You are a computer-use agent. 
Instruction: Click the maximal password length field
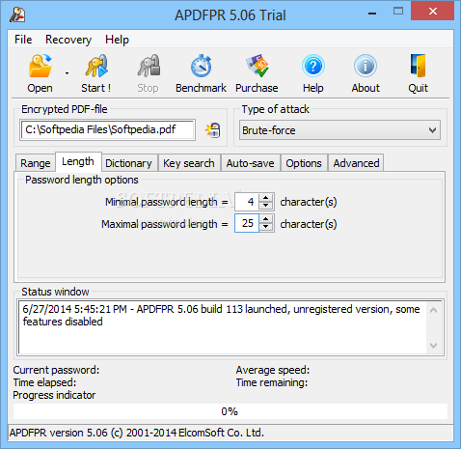click(x=247, y=223)
